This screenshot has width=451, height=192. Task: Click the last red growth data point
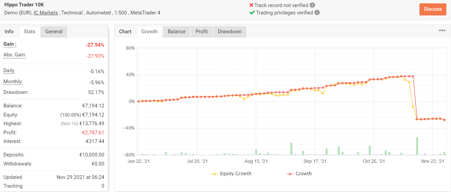(445, 120)
